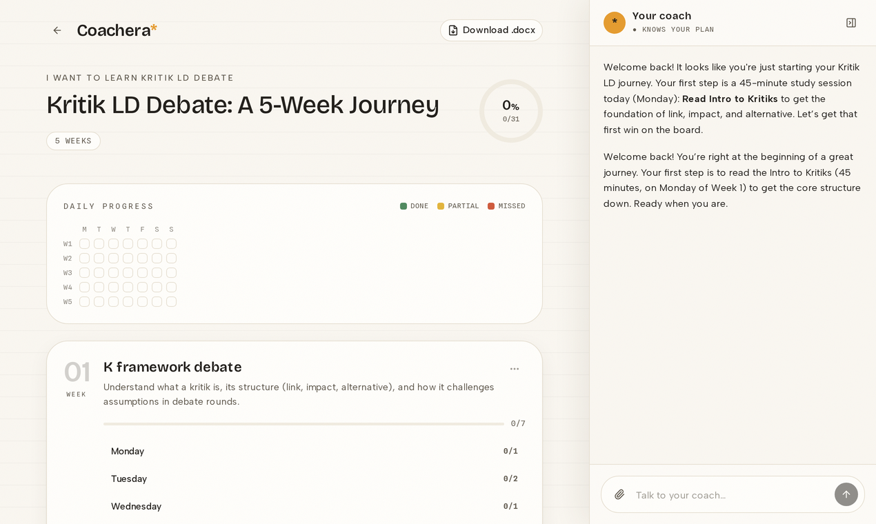Click the Download .docx button

coord(491,30)
